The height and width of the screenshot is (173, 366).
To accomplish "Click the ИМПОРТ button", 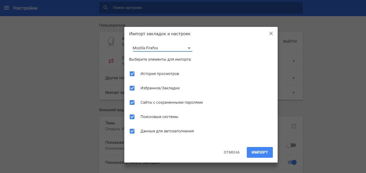I will (260, 152).
